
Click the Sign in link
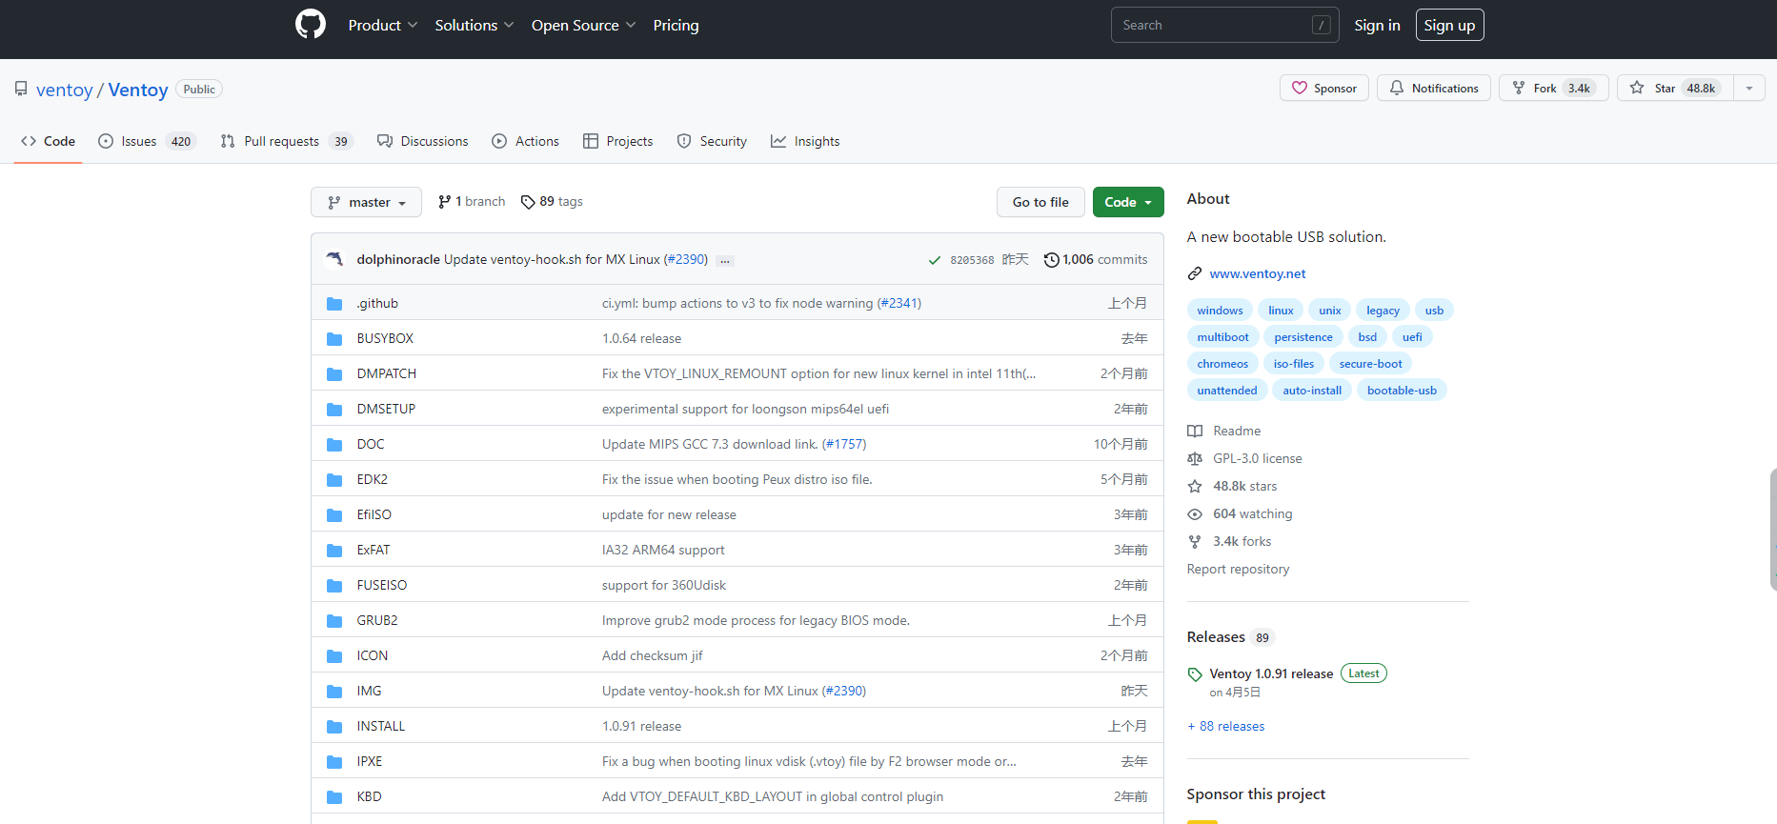click(x=1377, y=25)
